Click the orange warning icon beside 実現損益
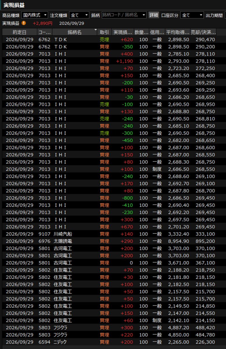The height and width of the screenshot is (349, 226). tap(24, 23)
